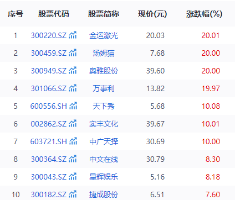Select the 股票简称 column header
This screenshot has height=200, width=235.
(104, 14)
